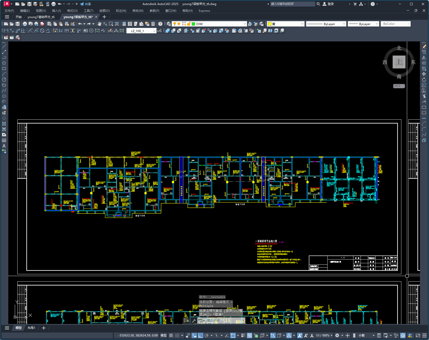Switch to young7基础甲方_t6 drawing tab
Viewport: 429px width, 340px height.
[41, 17]
